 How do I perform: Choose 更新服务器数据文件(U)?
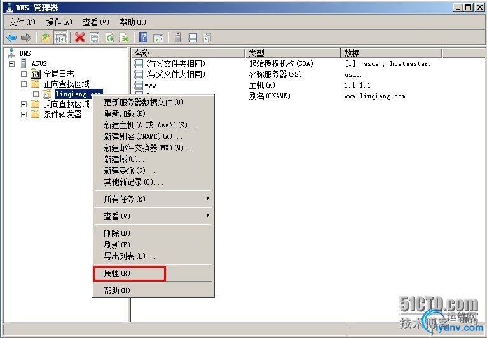pyautogui.click(x=153, y=102)
